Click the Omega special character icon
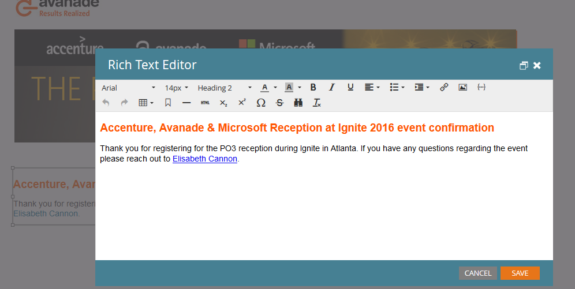The height and width of the screenshot is (289, 575). pyautogui.click(x=261, y=103)
